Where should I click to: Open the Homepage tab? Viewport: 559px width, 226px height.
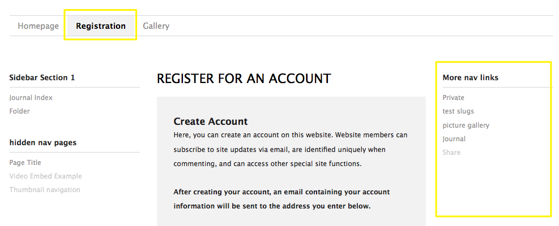coord(38,26)
